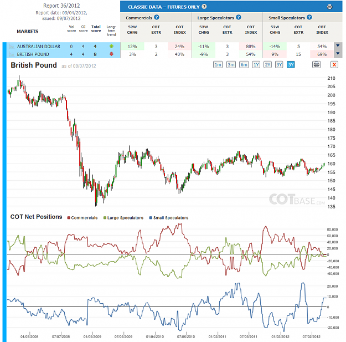Collapse British Pound row arrow
The height and width of the screenshot is (342, 346).
[338, 53]
